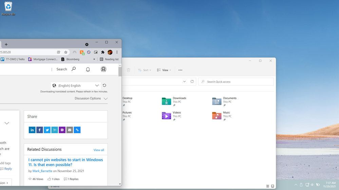Open the 77-OMO Trello bookmark
This screenshot has width=339, height=190.
pos(13,59)
